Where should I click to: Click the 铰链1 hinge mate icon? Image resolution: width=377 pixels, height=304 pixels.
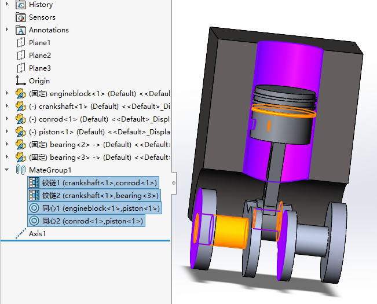pyautogui.click(x=34, y=183)
